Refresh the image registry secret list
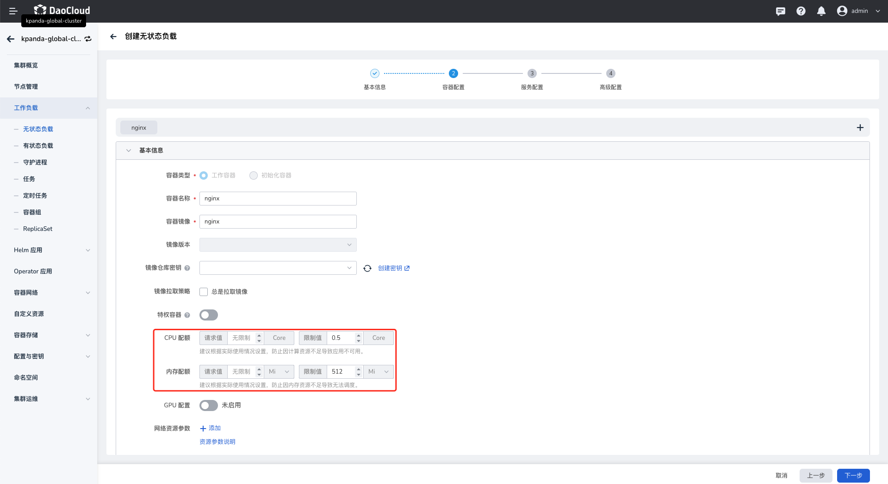 [x=367, y=268]
